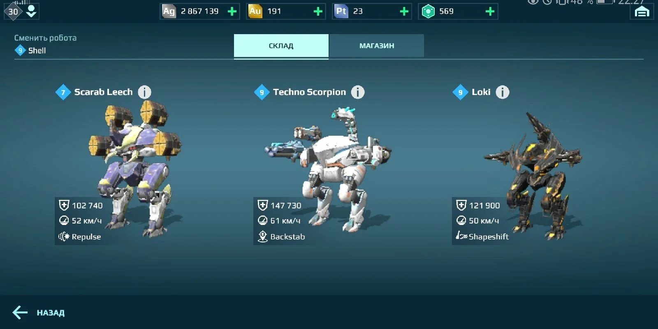Click the player rank chevron icon
Viewport: 658px width, 329px height.
click(x=31, y=12)
